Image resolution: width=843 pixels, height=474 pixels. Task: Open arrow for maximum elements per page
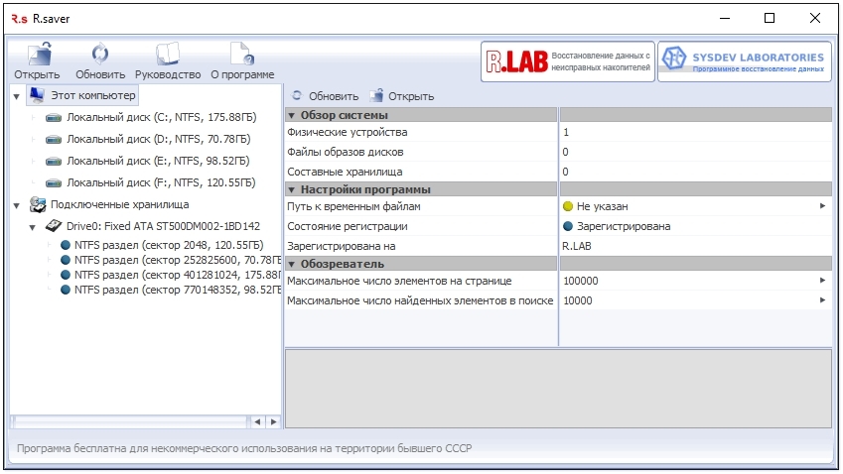822,281
